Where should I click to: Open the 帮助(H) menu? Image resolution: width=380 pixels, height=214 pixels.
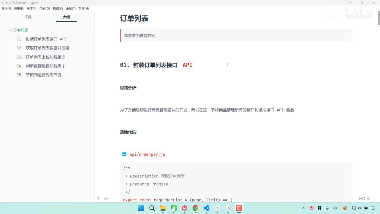pyautogui.click(x=84, y=9)
